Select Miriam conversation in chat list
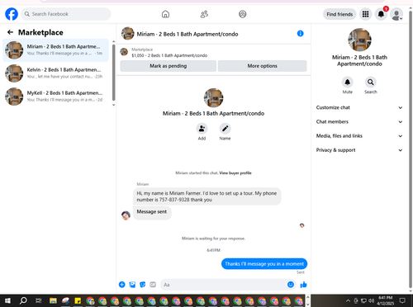 coord(56,50)
